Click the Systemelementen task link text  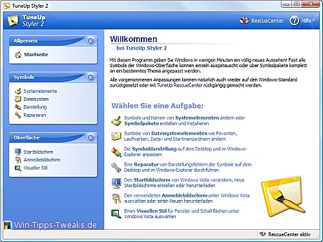[x=197, y=118]
